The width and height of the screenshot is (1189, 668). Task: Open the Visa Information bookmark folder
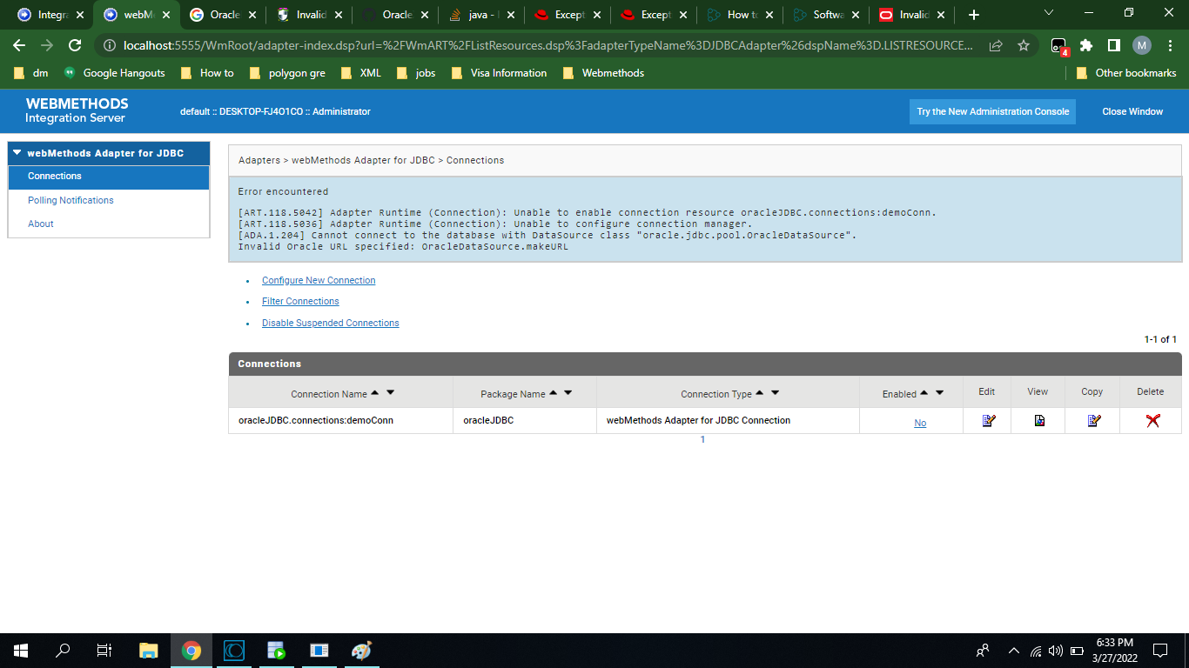499,73
